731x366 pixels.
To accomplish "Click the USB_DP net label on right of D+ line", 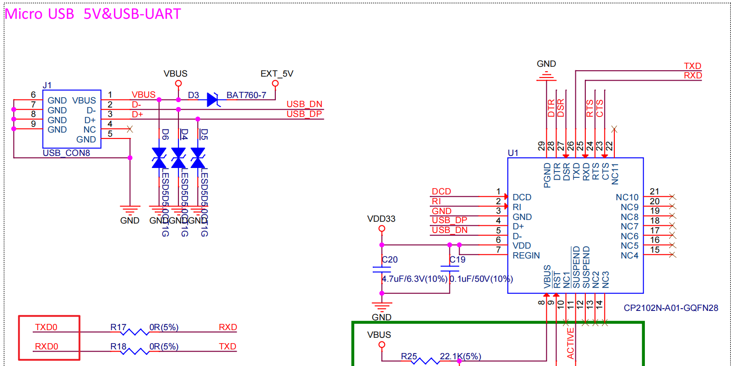I will click(x=305, y=114).
